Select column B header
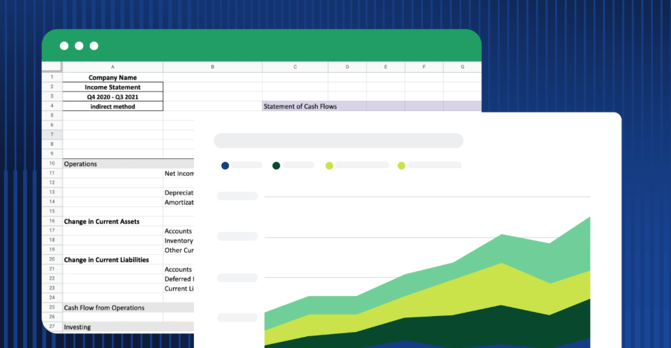Image resolution: width=671 pixels, height=348 pixels. (212, 67)
